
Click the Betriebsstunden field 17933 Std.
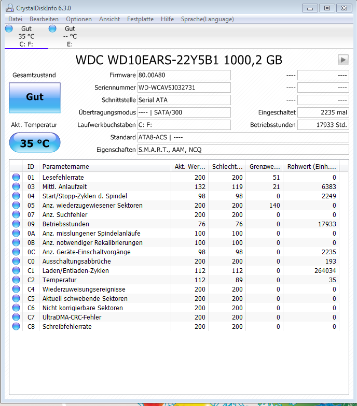pyautogui.click(x=323, y=125)
